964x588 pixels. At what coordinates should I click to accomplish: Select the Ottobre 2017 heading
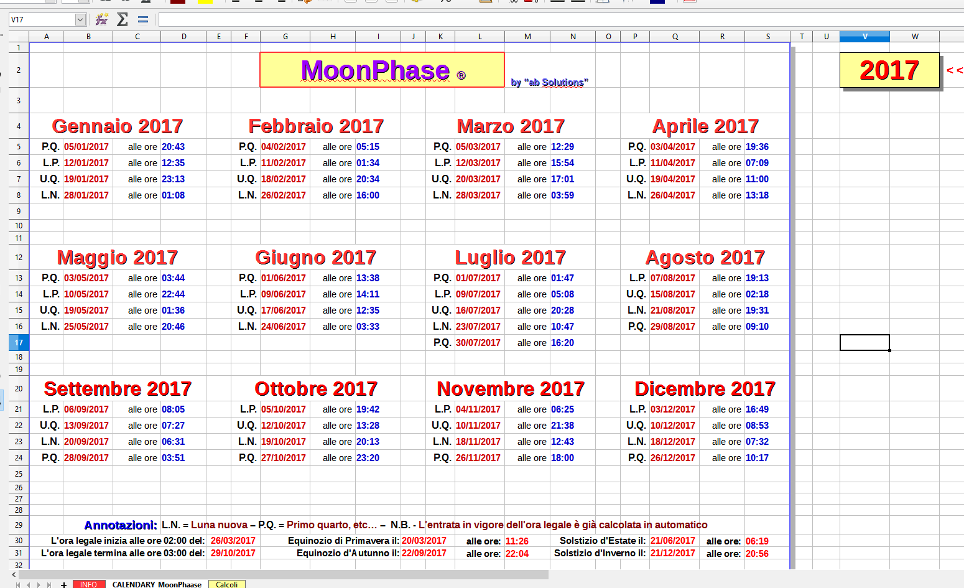316,389
